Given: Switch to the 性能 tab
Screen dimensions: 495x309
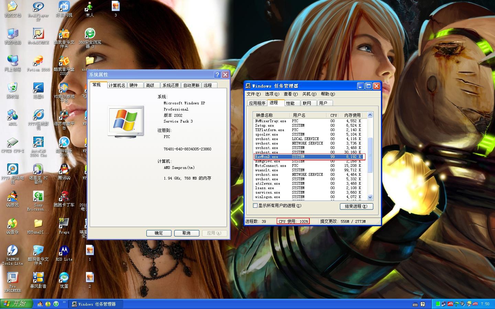Looking at the screenshot, I should tap(290, 103).
